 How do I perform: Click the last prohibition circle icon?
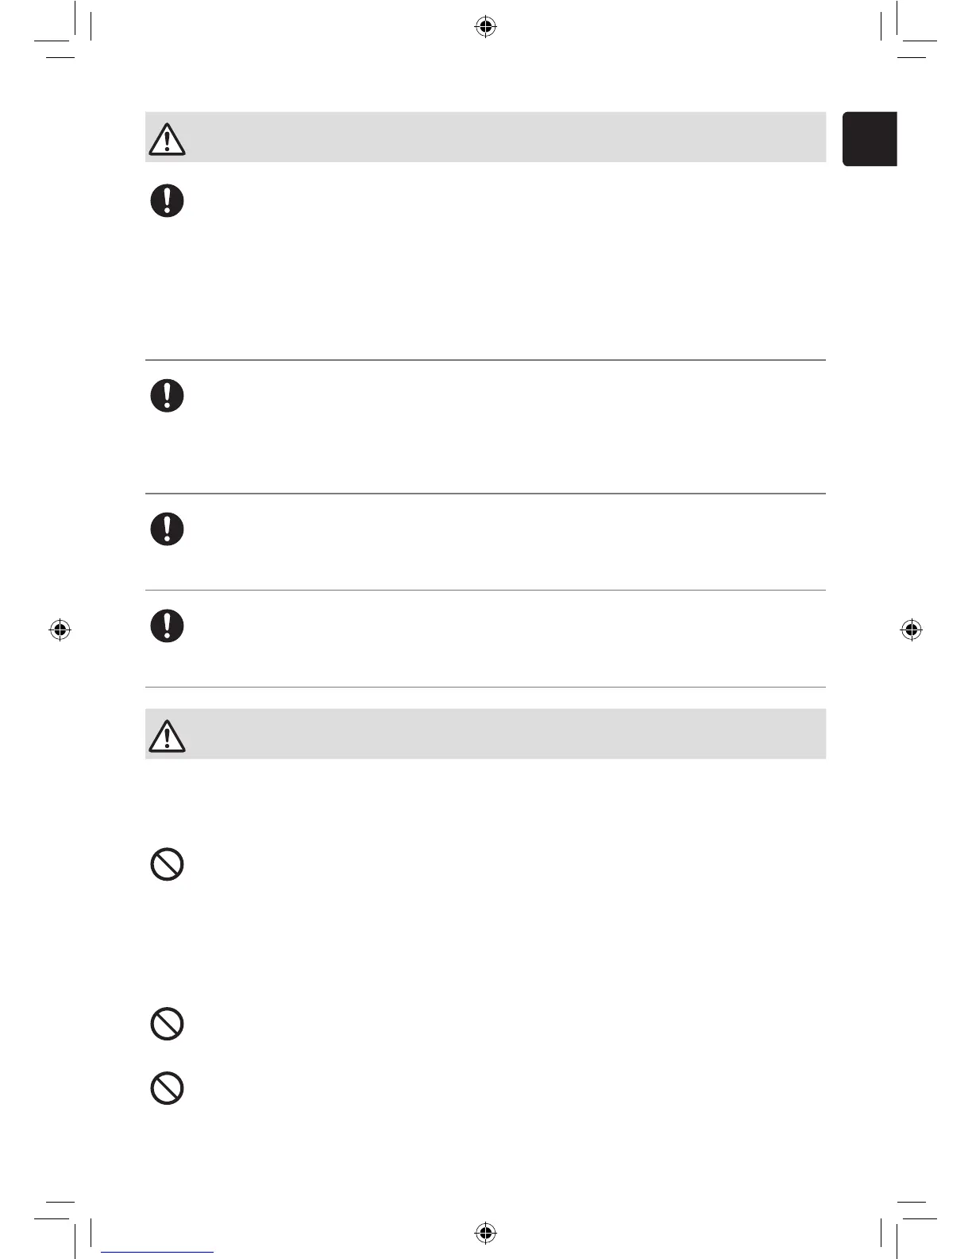[167, 1088]
